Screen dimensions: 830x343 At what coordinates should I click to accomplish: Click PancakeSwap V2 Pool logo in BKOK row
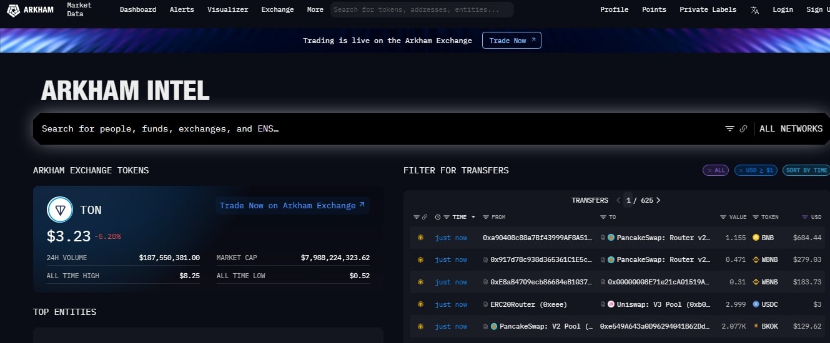494,326
